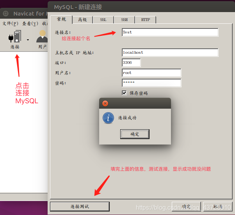The width and height of the screenshot is (235, 215).
Task: Switch to the 高级 tab
Action: pos(82,20)
